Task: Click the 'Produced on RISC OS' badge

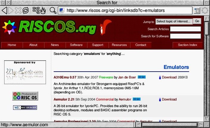Action: tap(25, 96)
